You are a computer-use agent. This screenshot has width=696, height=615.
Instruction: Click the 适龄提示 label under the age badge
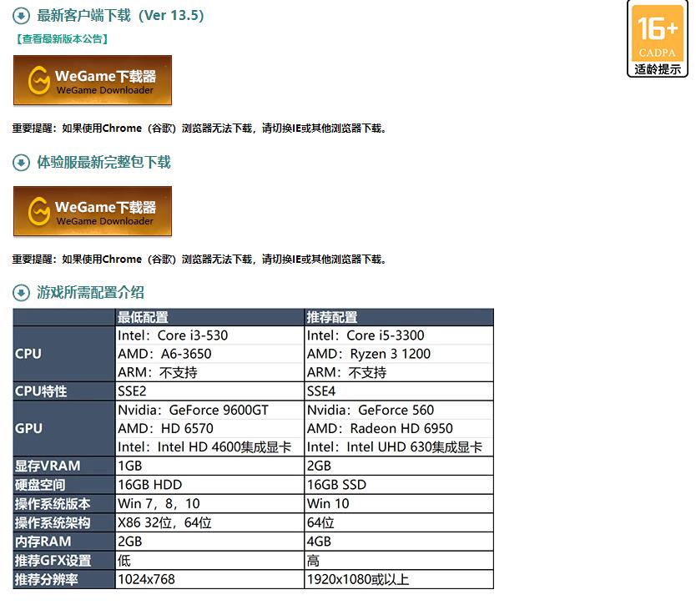(657, 67)
